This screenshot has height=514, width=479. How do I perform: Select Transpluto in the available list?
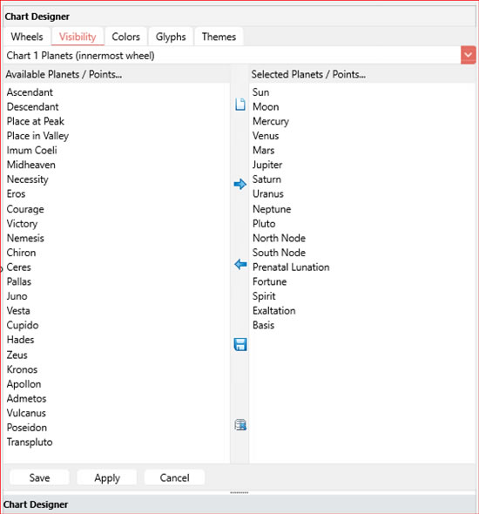click(x=30, y=442)
